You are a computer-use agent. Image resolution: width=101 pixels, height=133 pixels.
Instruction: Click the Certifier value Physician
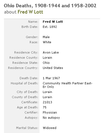click(x=50, y=112)
